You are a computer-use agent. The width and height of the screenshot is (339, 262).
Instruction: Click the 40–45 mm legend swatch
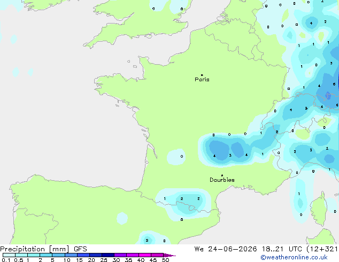[x=145, y=255]
